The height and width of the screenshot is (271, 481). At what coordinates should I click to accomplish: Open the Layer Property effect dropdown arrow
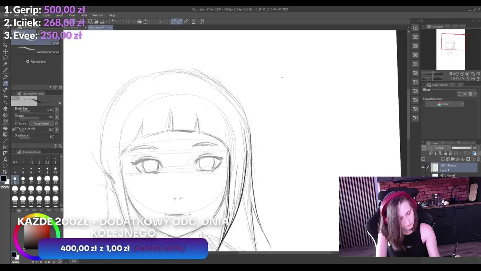click(x=475, y=94)
